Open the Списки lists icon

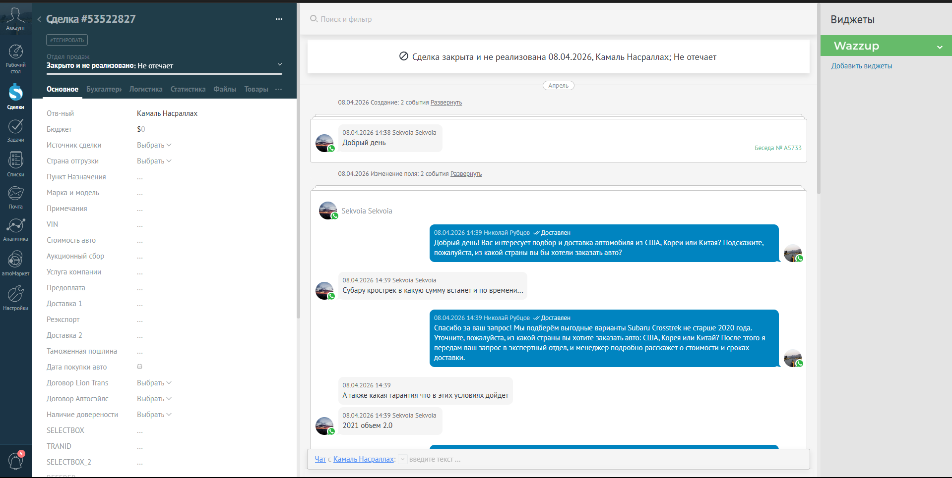tap(15, 160)
